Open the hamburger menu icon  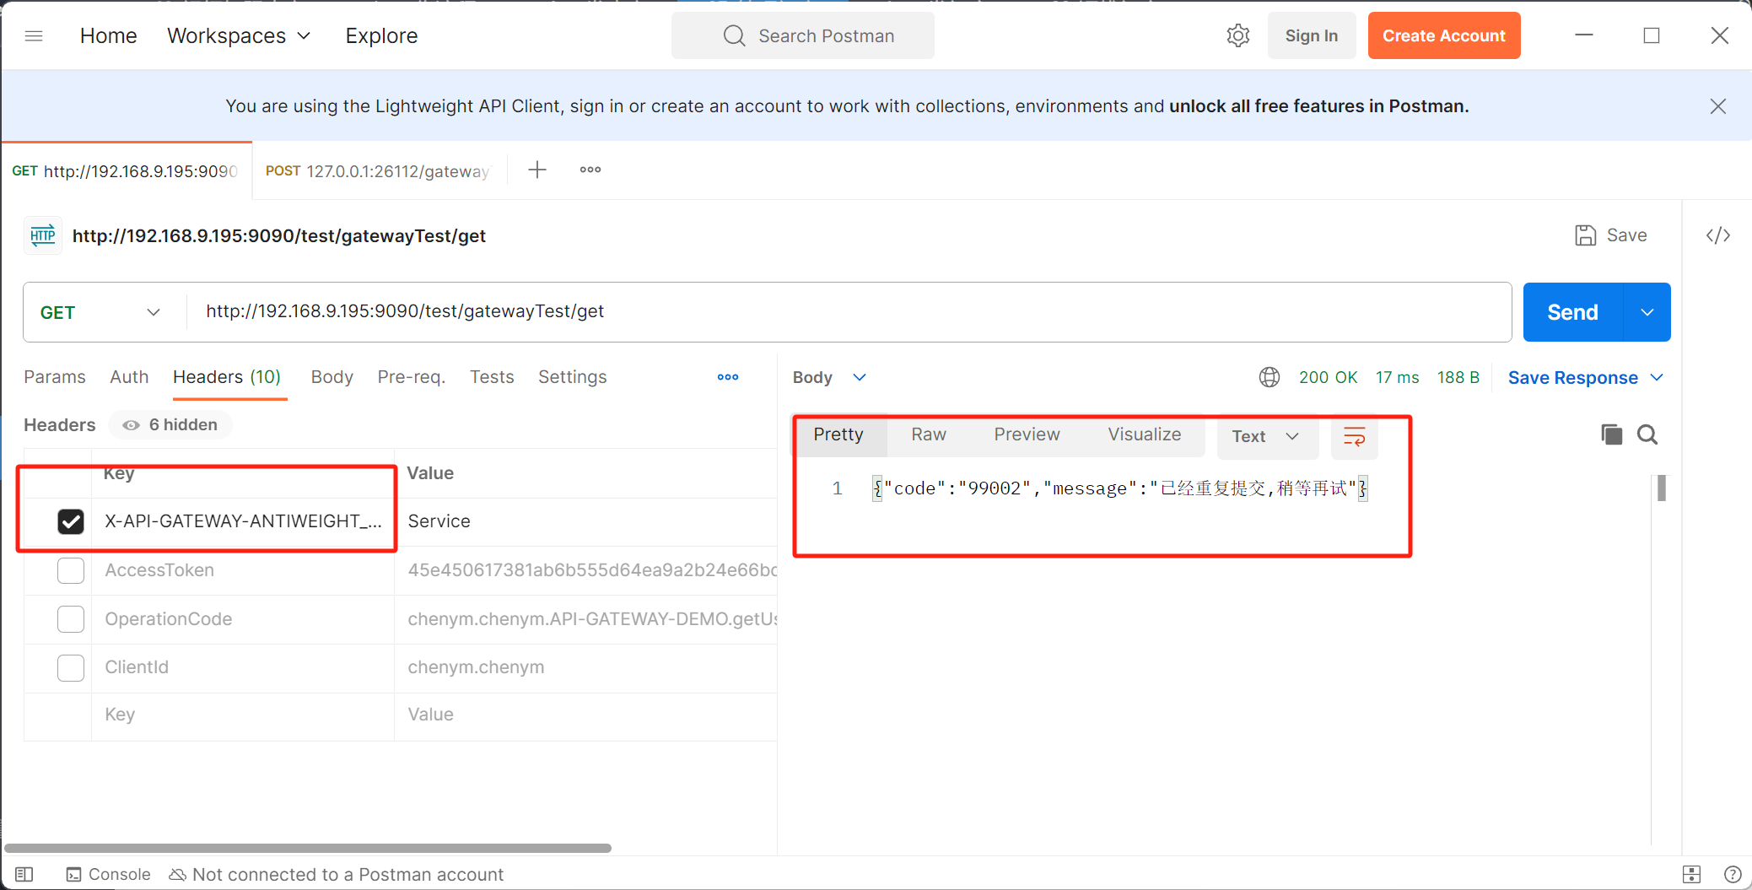[34, 35]
